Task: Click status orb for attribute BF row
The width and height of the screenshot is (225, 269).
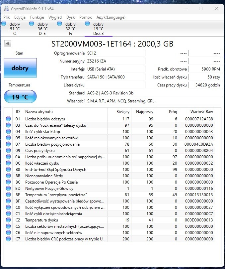Action: pos(8,201)
